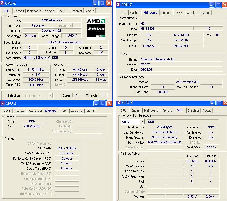Open About tab in the Mainboard window

coord(206,13)
